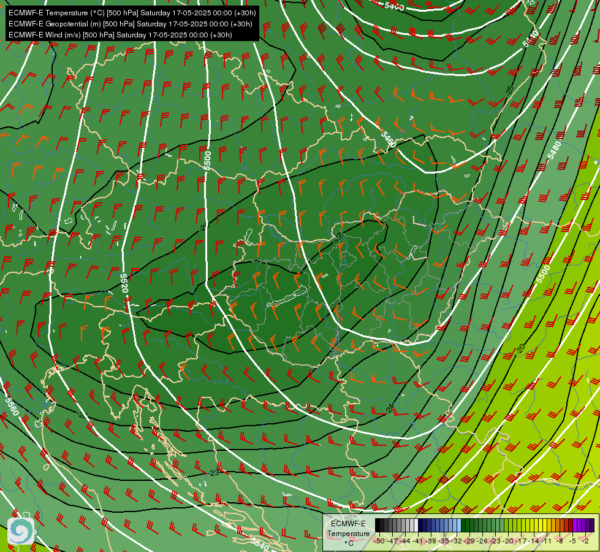Click the -17 tick label in legend

(521, 541)
